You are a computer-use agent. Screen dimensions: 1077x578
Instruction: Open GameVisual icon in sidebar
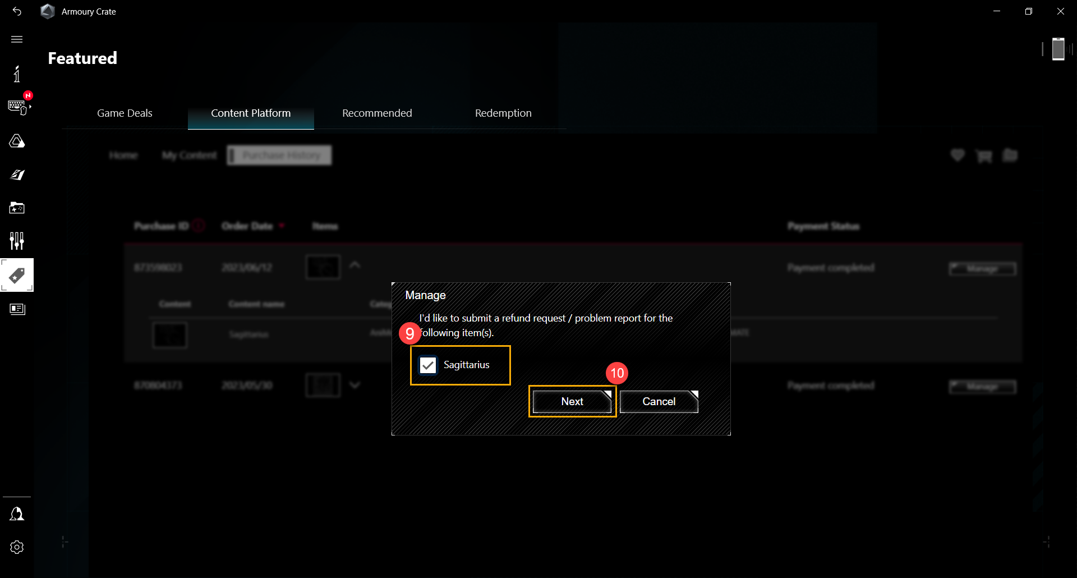point(17,175)
